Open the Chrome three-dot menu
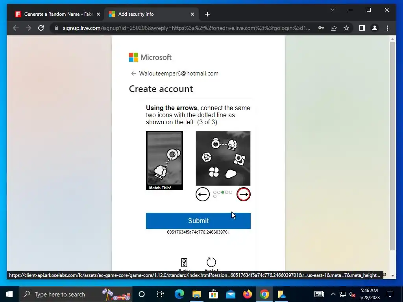Screen dimensions: 403x302 click(x=387, y=28)
